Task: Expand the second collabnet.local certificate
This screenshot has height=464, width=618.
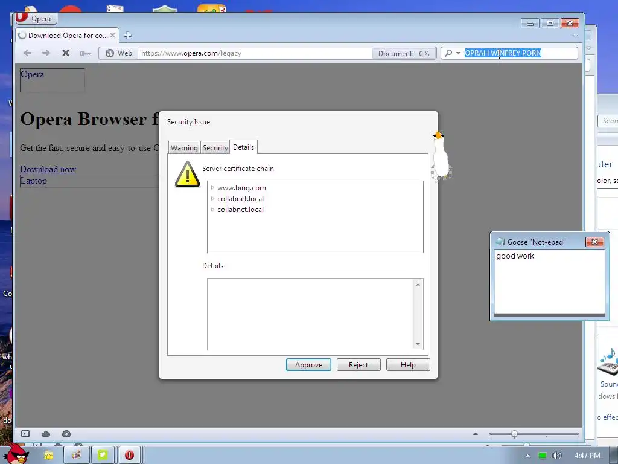Action: 212,210
